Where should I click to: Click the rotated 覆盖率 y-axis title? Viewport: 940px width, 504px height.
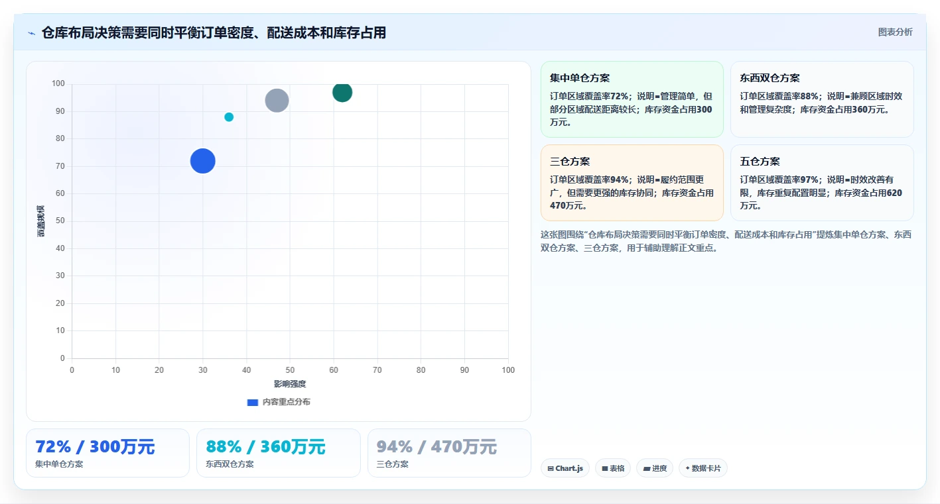coord(41,221)
